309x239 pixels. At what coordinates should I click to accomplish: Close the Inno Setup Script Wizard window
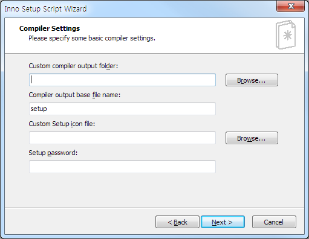(x=290, y=6)
